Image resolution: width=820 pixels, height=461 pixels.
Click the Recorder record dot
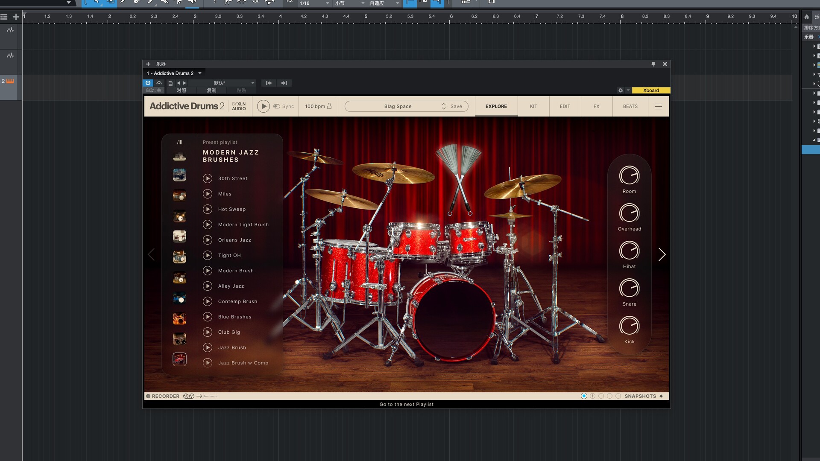[148, 396]
